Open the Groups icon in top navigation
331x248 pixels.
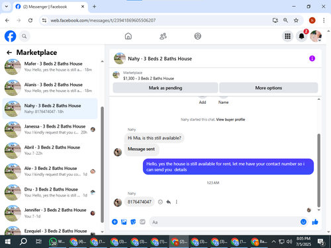click(x=197, y=36)
